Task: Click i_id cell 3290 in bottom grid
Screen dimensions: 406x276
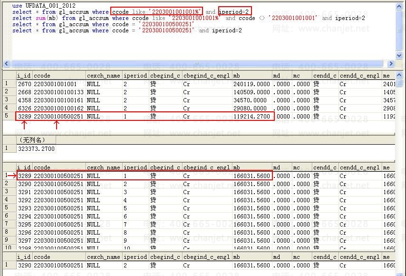Action: [24, 266]
